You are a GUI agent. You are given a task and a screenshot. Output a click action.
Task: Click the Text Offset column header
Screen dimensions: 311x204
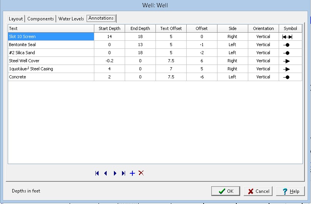(171, 28)
